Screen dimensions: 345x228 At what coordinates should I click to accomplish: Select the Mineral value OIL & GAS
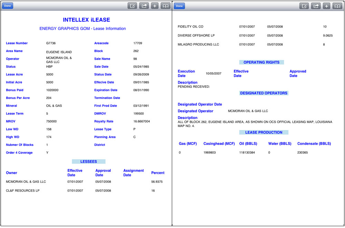click(54, 106)
